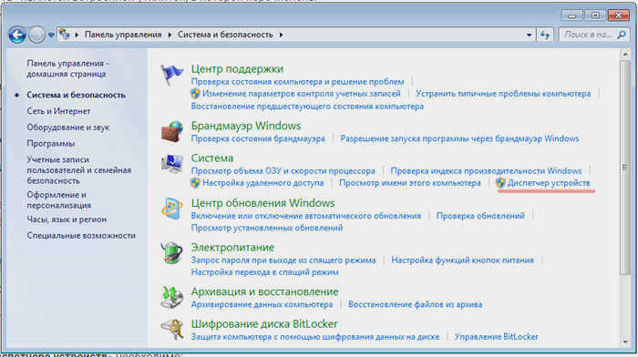The image size is (638, 357).
Task: Open the Центр поддержки heading
Action: point(237,69)
